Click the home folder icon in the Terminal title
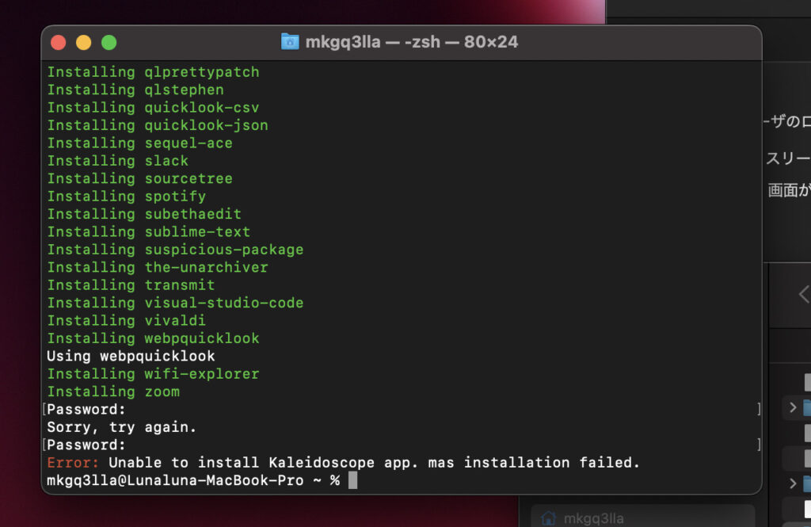811x527 pixels. [290, 42]
